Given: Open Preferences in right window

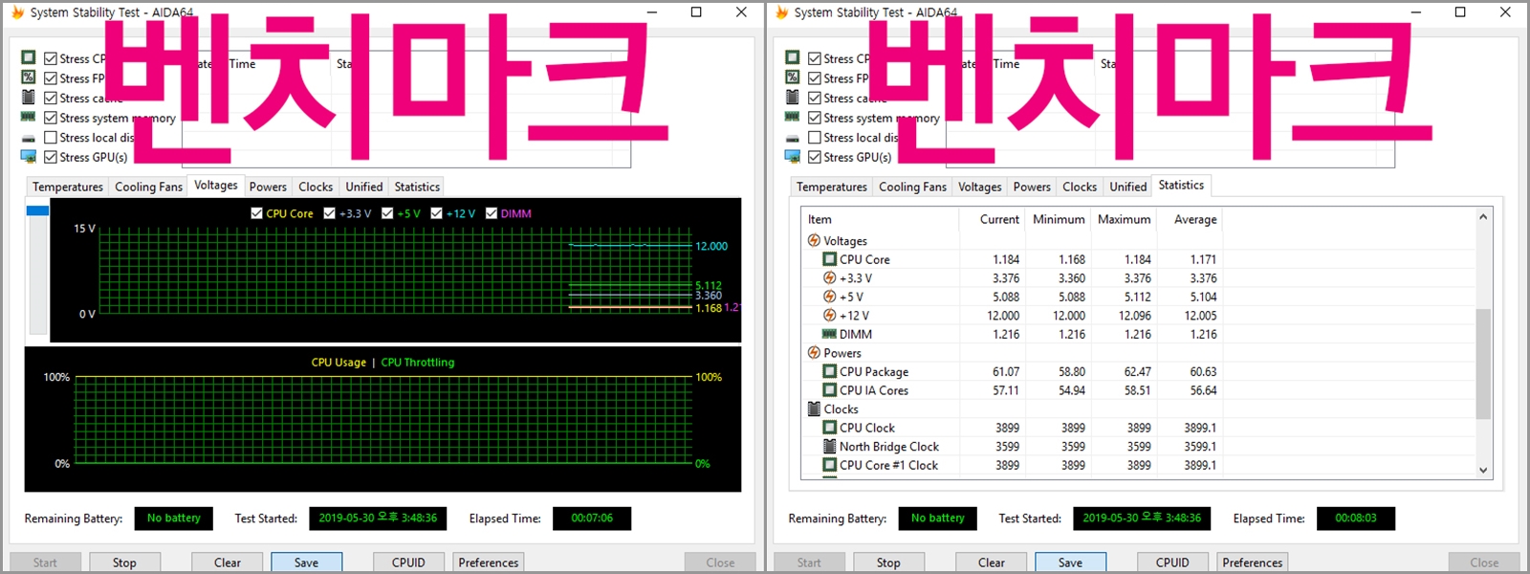Looking at the screenshot, I should pos(1253,563).
